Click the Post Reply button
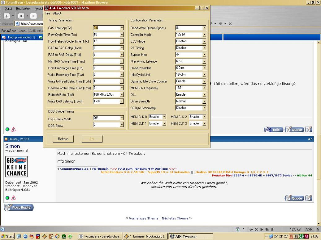The width and height of the screenshot is (321, 240). click(19, 207)
